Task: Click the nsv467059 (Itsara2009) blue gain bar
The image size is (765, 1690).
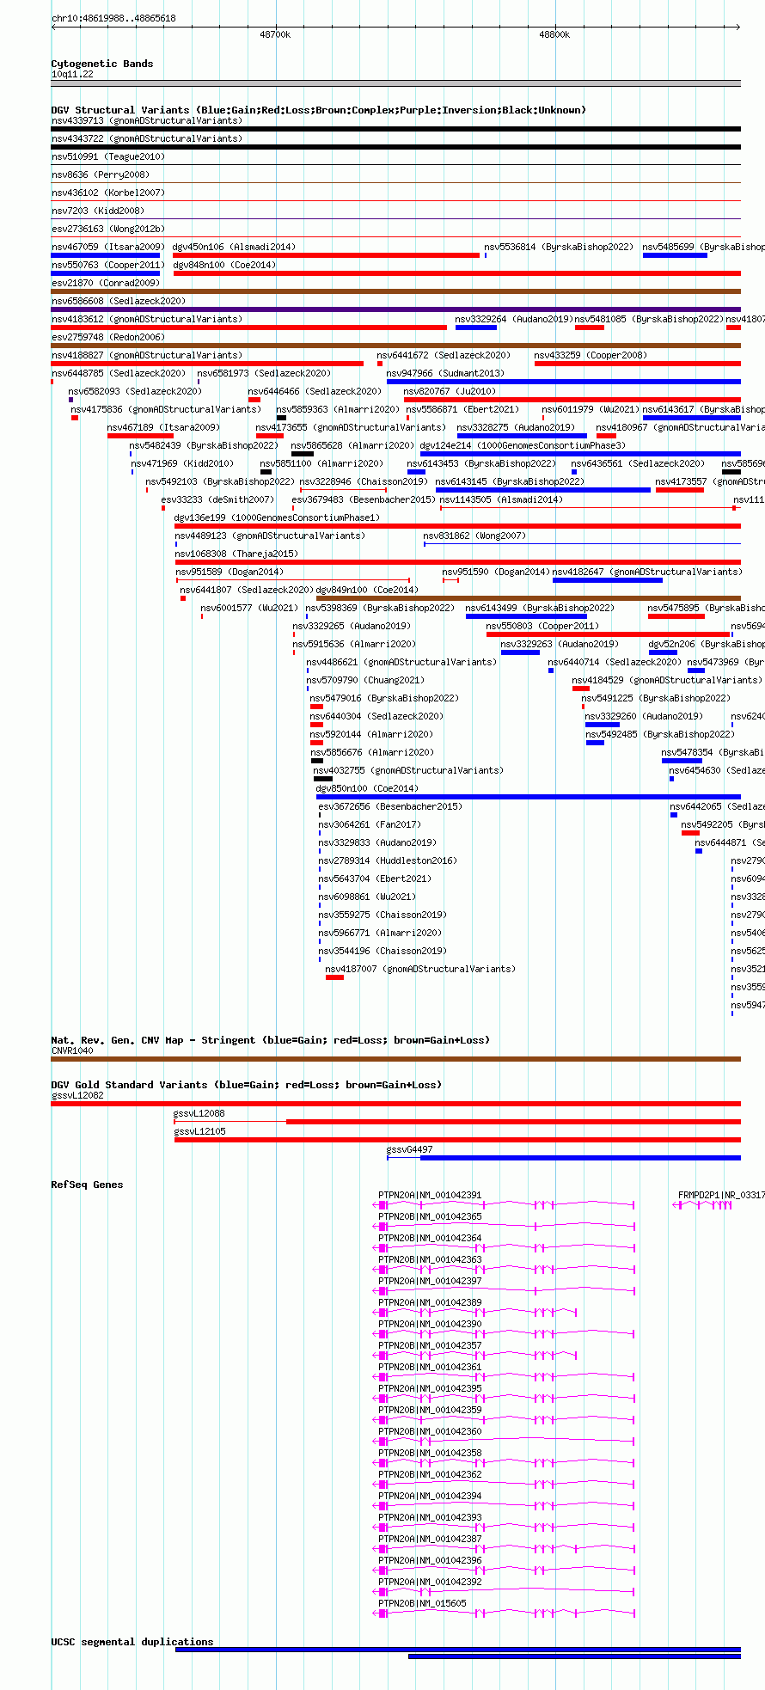Action: click(106, 255)
